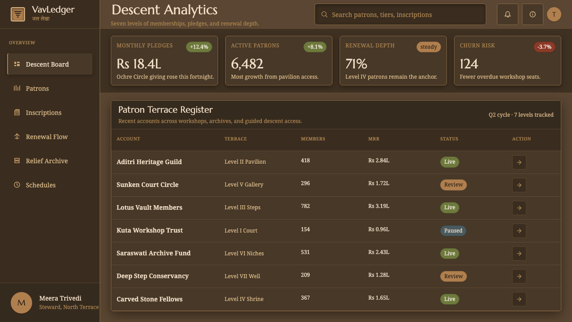Sort by MEMBERS column header

pos(313,139)
